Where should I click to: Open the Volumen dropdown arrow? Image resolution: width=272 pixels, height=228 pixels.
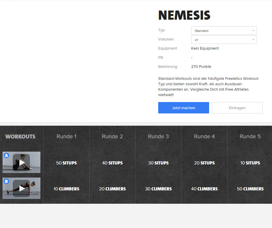click(253, 40)
